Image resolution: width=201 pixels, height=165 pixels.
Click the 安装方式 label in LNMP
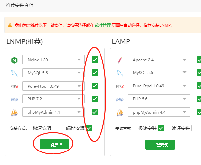pos(18,128)
